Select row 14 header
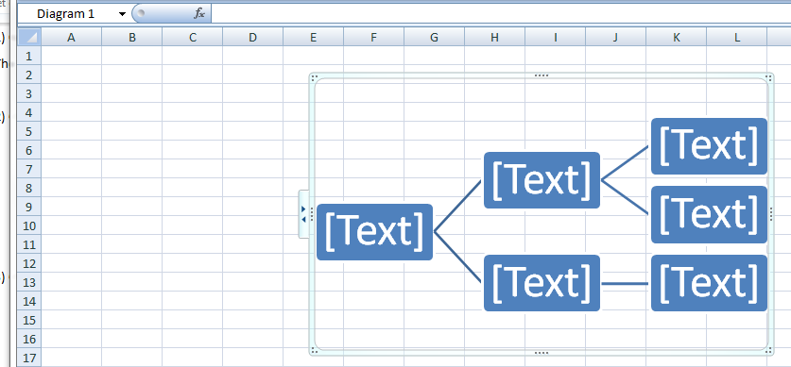Image resolution: width=791 pixels, height=367 pixels. (x=28, y=301)
